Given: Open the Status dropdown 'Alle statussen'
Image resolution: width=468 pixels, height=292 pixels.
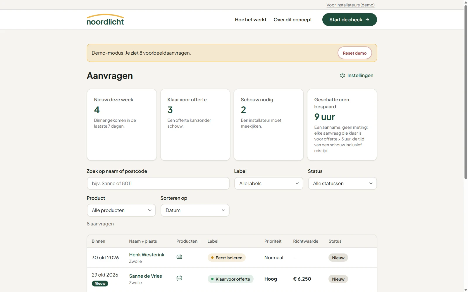Looking at the screenshot, I should (x=342, y=183).
